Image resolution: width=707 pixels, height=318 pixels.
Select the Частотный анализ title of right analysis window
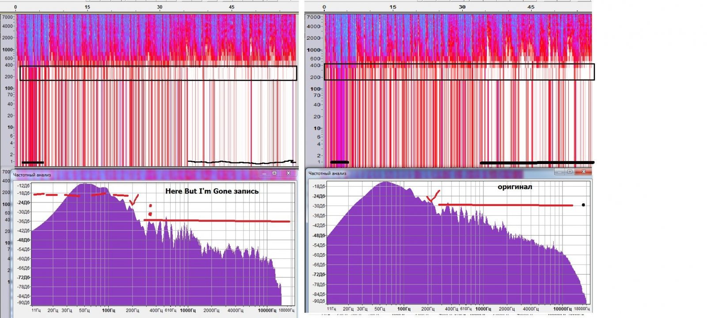[327, 173]
